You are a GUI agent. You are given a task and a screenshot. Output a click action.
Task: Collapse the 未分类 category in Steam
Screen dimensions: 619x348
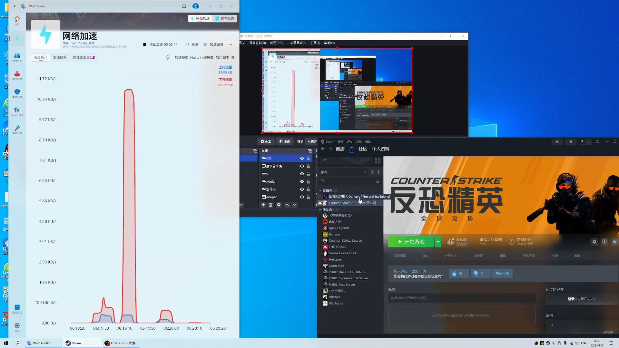tap(320, 209)
